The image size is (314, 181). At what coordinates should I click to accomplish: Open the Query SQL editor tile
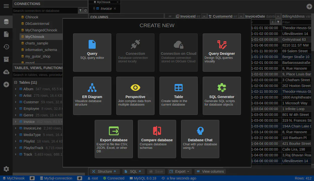click(92, 53)
